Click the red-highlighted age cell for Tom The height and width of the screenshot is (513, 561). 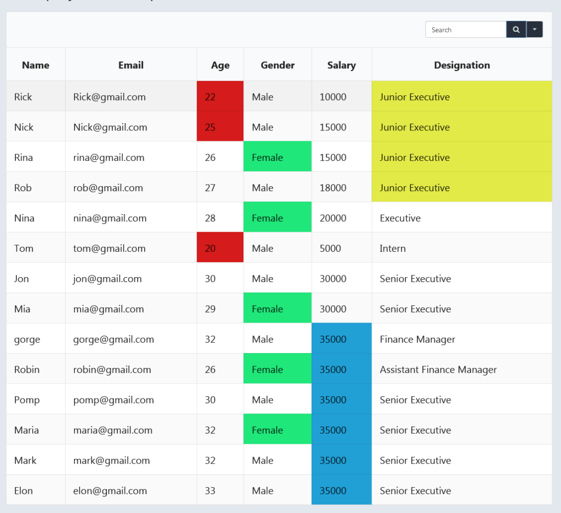220,247
